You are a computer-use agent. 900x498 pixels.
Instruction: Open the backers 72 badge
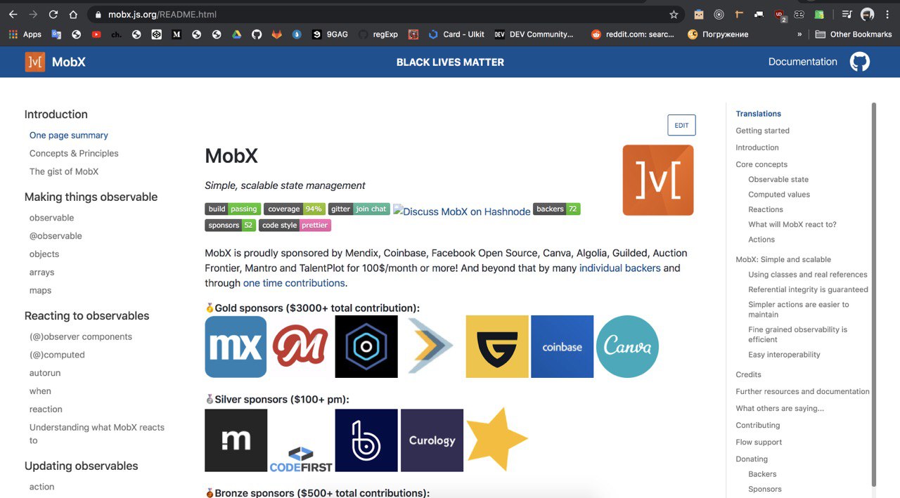[x=557, y=209]
